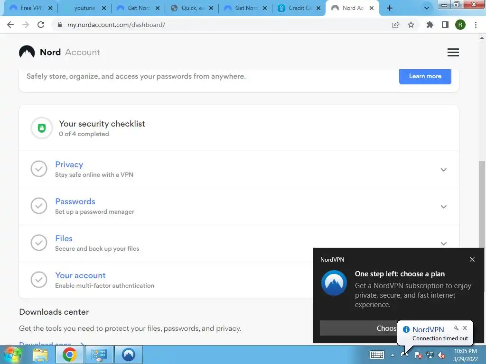
Task: Open the NordVPN app from the taskbar
Action: coord(128,355)
